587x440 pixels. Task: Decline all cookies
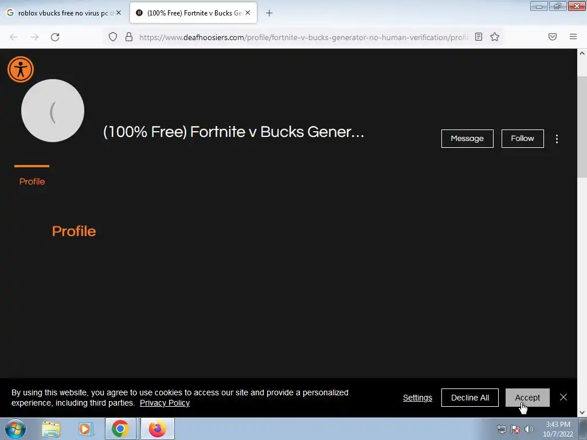tap(470, 398)
